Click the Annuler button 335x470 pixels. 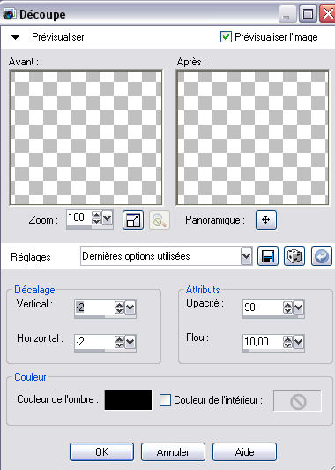tap(173, 452)
